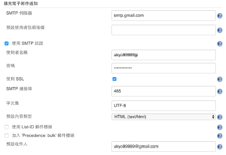
Task: Click the SMTP server field smtp.gmail.com
Action: [163, 16]
